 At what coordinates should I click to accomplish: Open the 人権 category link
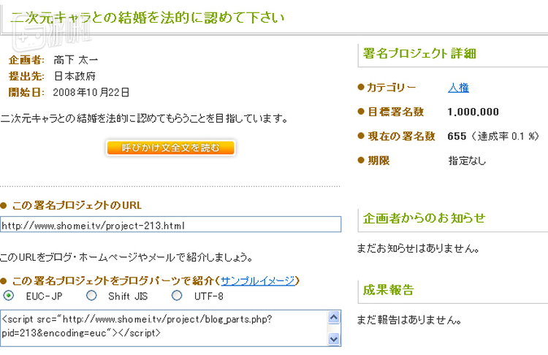pyautogui.click(x=458, y=88)
